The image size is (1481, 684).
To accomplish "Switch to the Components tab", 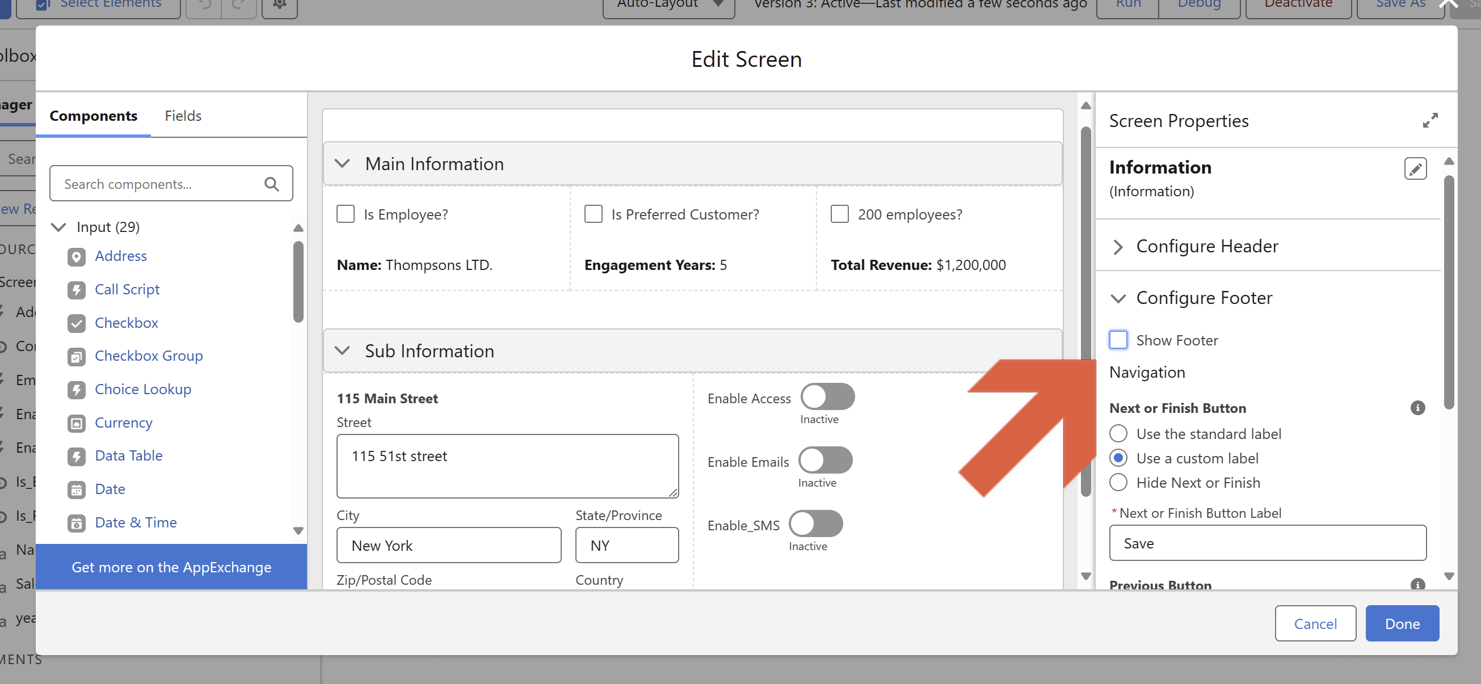I will tap(94, 116).
